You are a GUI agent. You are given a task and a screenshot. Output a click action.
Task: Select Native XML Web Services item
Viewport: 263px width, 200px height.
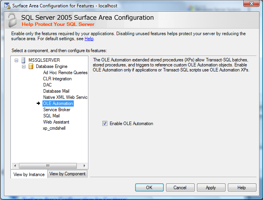point(65,97)
